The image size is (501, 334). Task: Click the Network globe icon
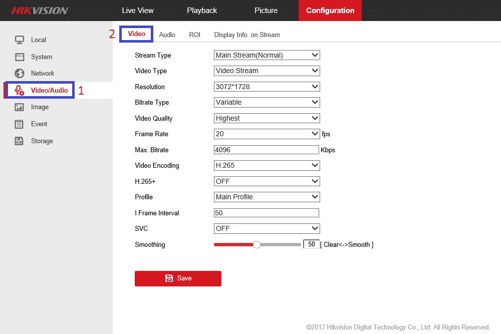(x=20, y=74)
